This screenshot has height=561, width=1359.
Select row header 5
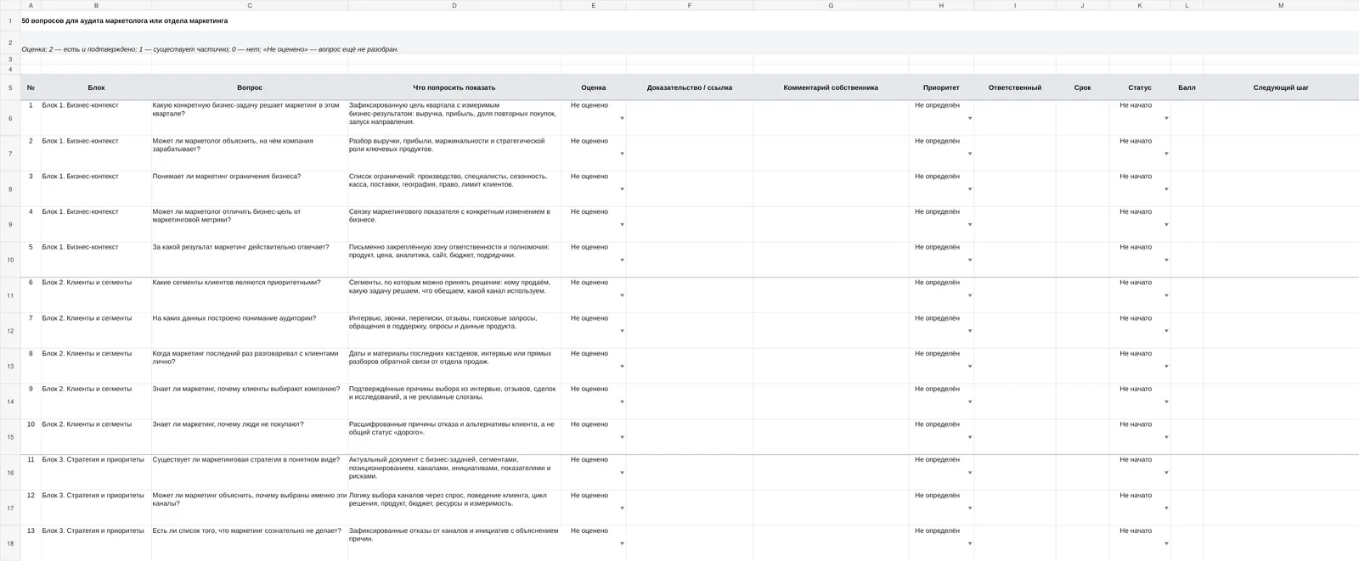(x=10, y=87)
